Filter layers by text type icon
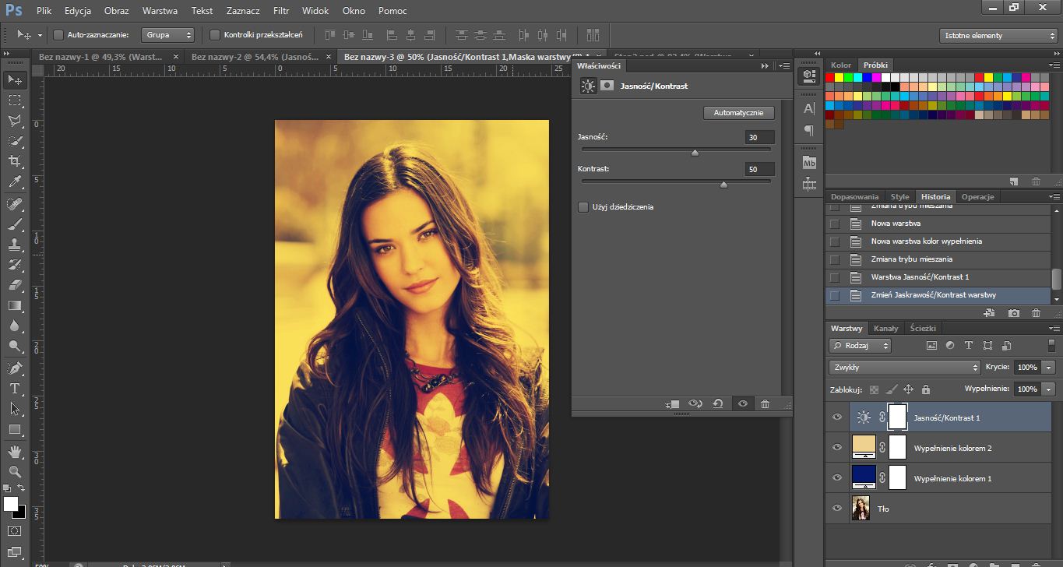Image resolution: width=1063 pixels, height=567 pixels. coord(969,345)
